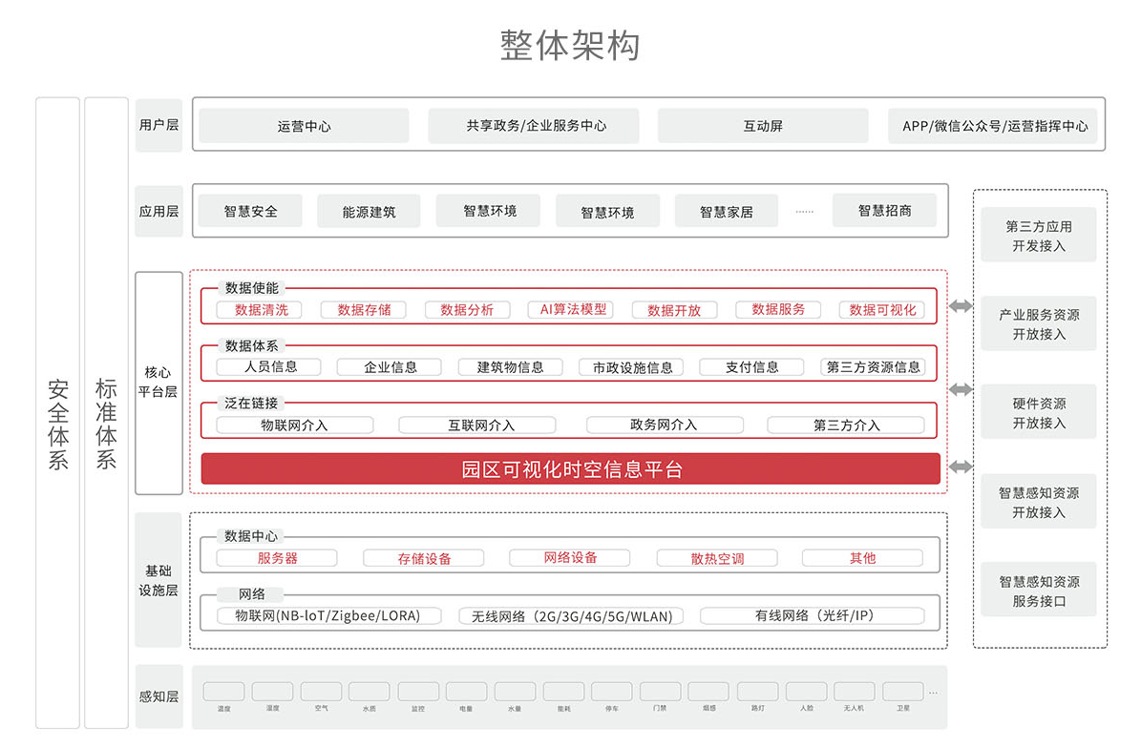Select the 核心平台层 layer label
Screen dimensions: 1141x747
click(x=158, y=383)
